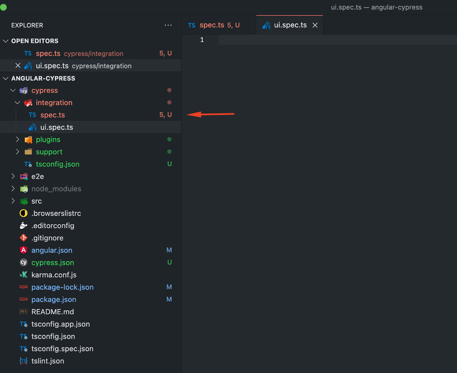Image resolution: width=457 pixels, height=373 pixels.
Task: Collapse the cypress folder chevron
Action: click(x=13, y=90)
